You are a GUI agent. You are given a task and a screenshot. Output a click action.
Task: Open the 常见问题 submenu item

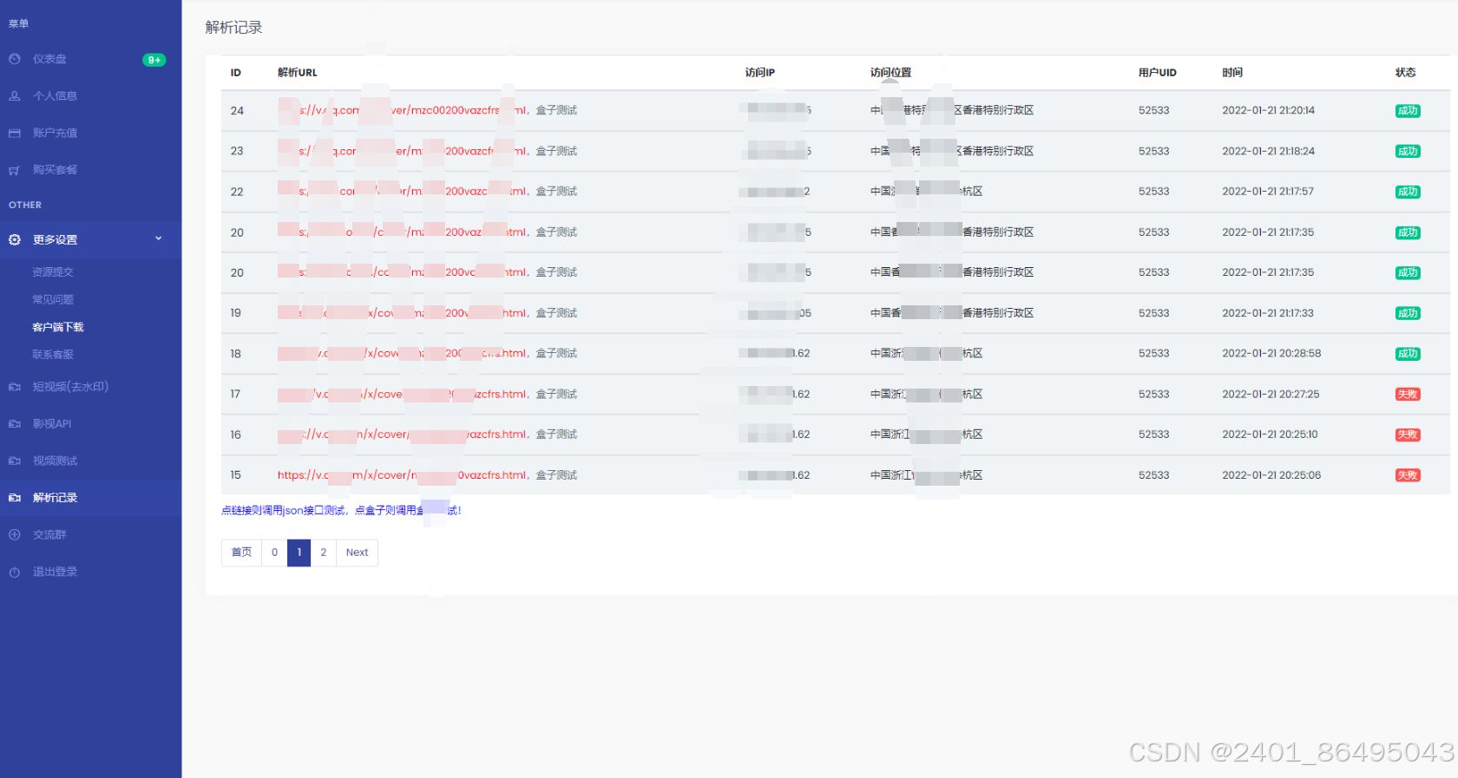(x=53, y=300)
